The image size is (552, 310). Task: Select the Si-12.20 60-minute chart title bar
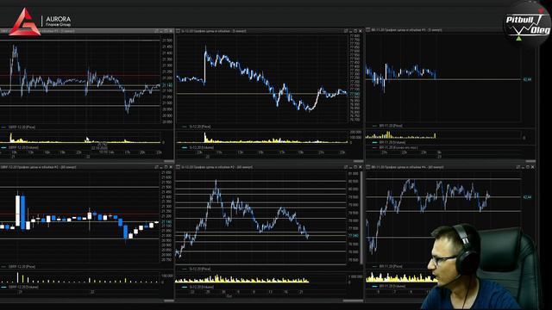(269, 167)
